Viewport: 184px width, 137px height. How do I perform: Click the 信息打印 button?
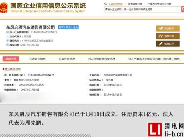click(168, 44)
